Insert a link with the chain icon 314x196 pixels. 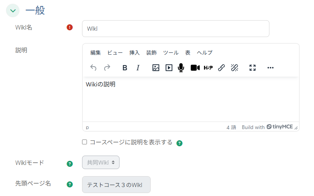(x=221, y=68)
